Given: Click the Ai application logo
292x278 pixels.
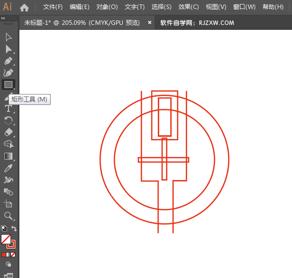Looking at the screenshot, I should click(7, 7).
